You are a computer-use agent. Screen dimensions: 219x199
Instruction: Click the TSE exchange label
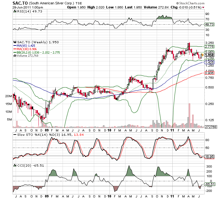(x=79, y=3)
